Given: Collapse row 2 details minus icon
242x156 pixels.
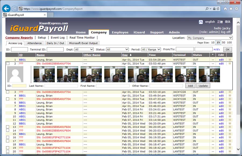Looking at the screenshot, I should (x=230, y=63).
